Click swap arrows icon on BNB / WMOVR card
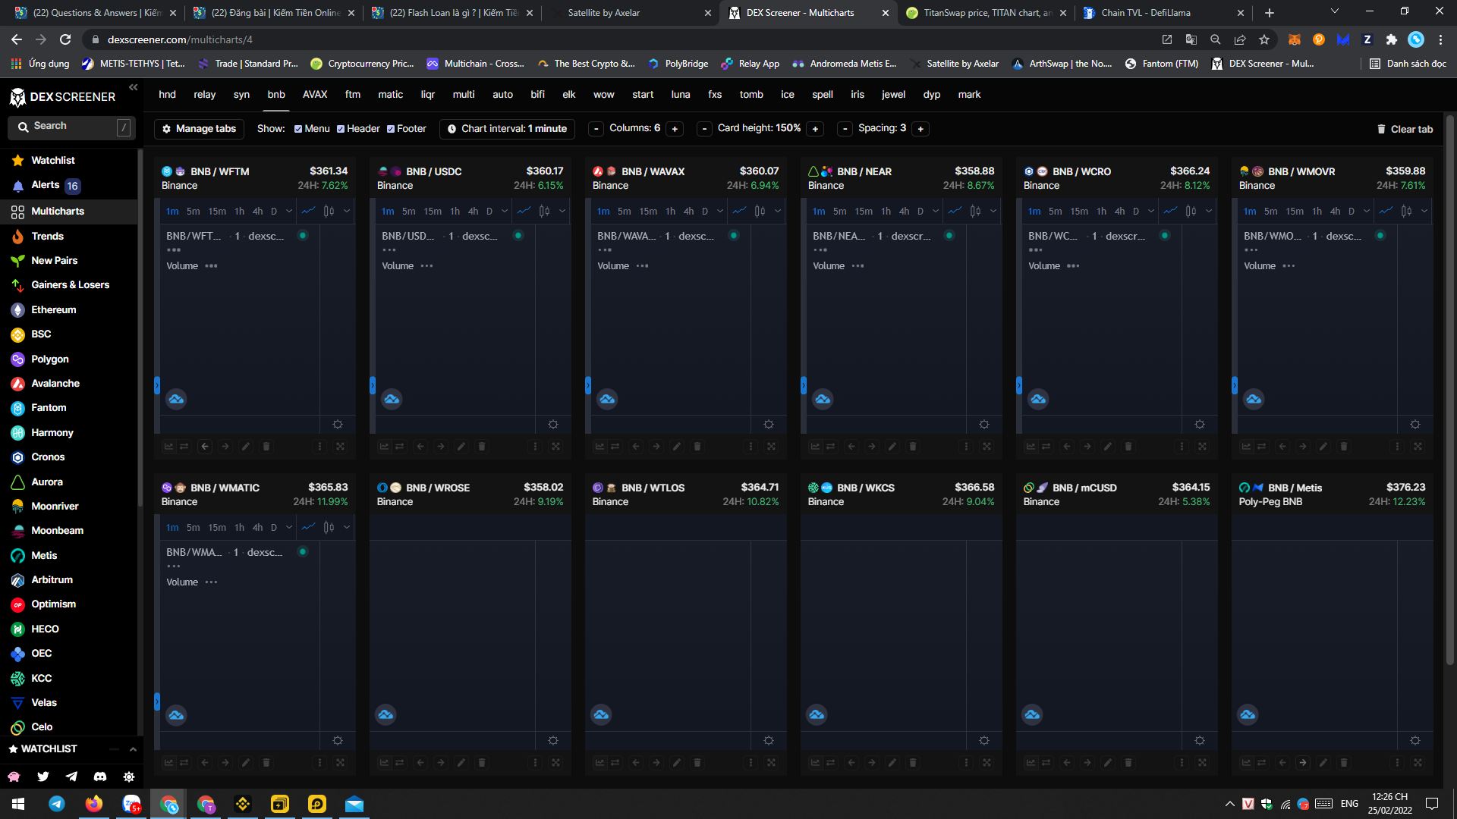 (1261, 447)
